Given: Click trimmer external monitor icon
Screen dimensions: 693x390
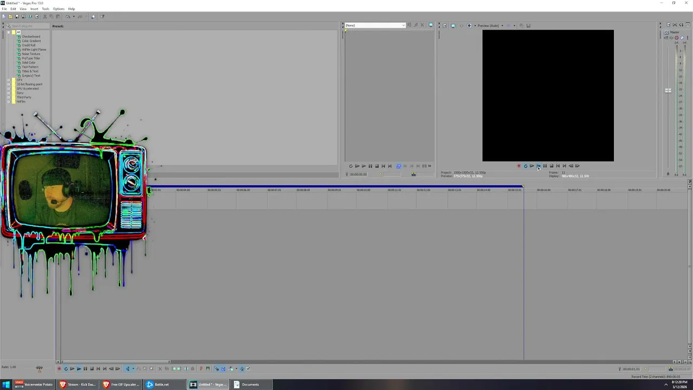Looking at the screenshot, I should tap(431, 25).
